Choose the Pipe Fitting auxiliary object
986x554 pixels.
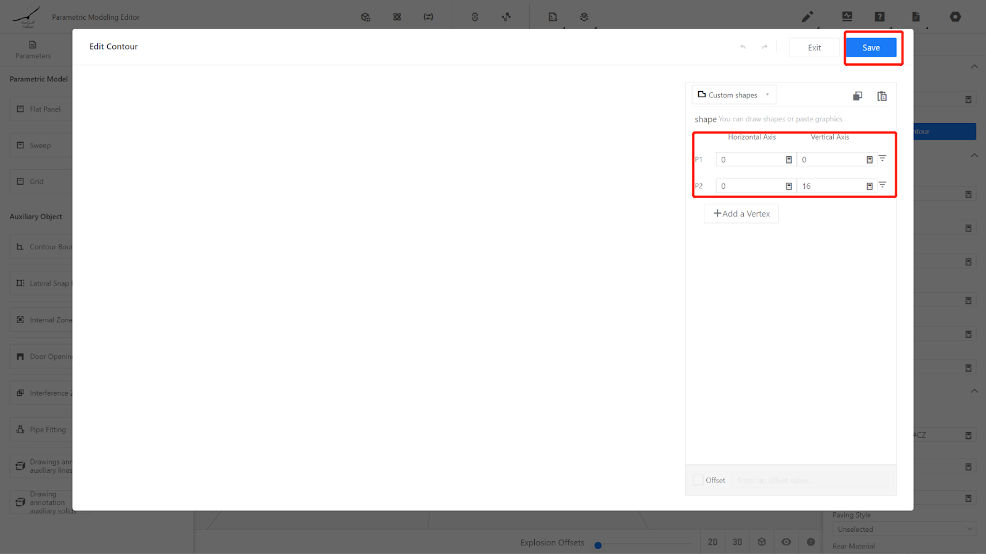pos(41,430)
